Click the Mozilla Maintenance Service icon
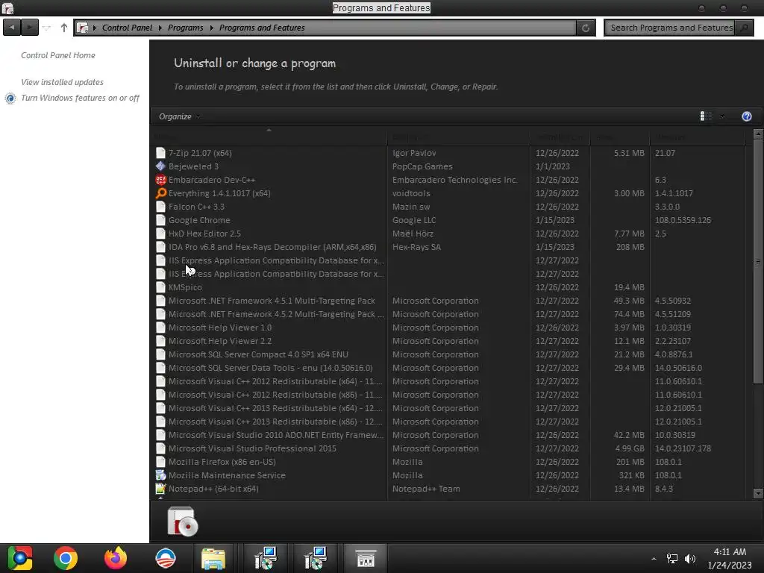Screen dimensions: 764x573 (x=161, y=475)
